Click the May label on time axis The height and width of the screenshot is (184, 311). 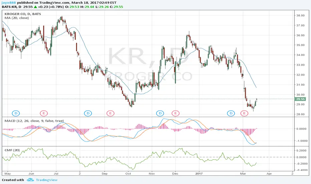click(8, 174)
